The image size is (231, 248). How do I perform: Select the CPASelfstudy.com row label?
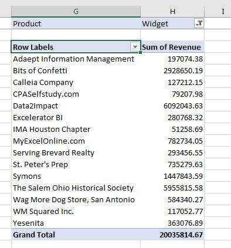pos(76,94)
